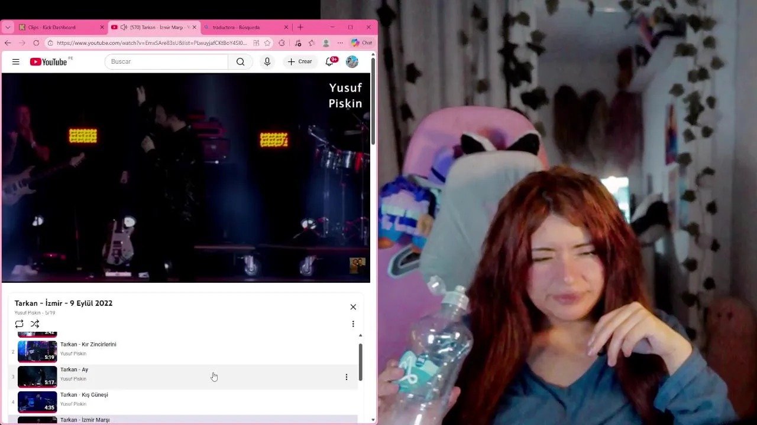Open the playlist three-dot options menu
Screen dimensions: 757x425
[353, 324]
